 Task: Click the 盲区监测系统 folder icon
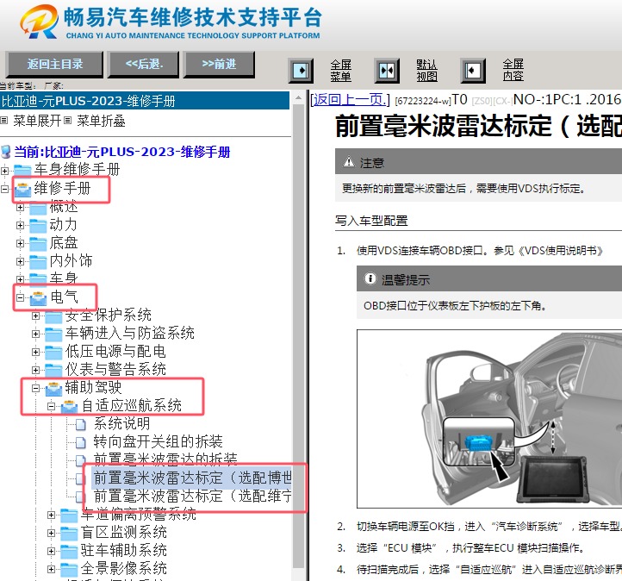[69, 533]
